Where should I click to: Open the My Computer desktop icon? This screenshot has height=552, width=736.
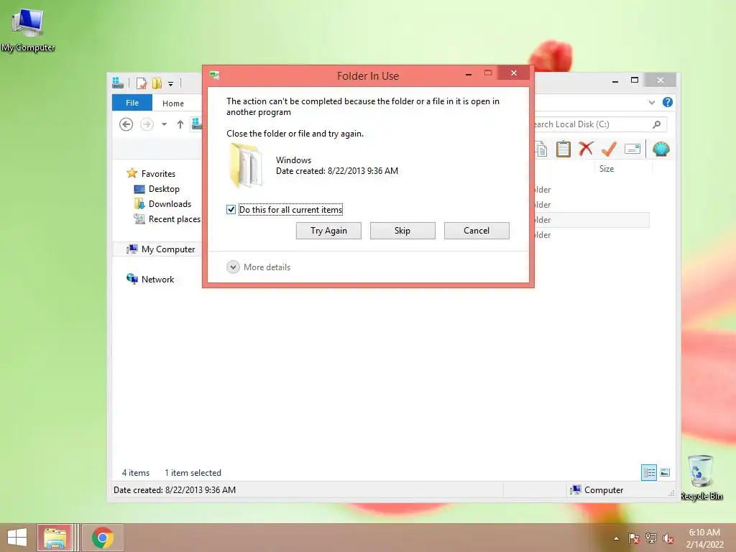point(28,29)
